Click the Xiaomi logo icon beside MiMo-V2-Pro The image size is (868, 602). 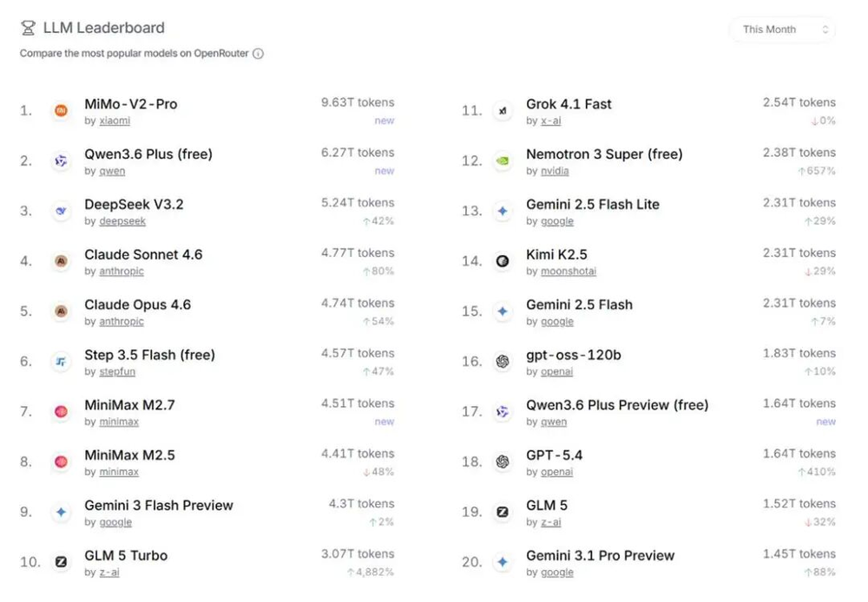(x=61, y=111)
